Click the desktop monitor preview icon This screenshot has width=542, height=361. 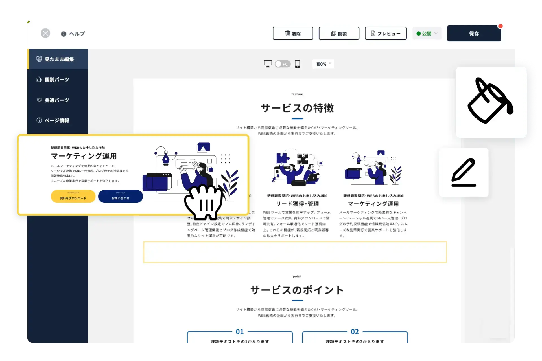[x=268, y=64]
